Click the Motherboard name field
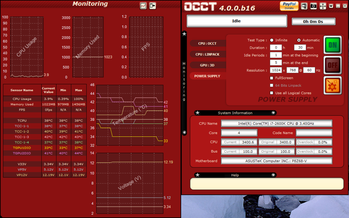This screenshot has height=218, width=349. tap(276, 161)
